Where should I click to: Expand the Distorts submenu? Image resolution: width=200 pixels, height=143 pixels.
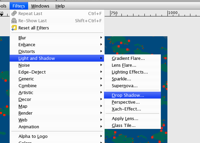pos(57,52)
